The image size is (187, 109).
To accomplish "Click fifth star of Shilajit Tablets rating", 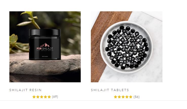I will (131, 97).
